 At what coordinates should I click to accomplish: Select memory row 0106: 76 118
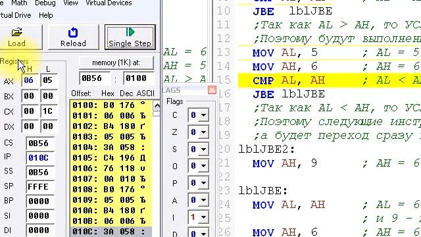(111, 169)
